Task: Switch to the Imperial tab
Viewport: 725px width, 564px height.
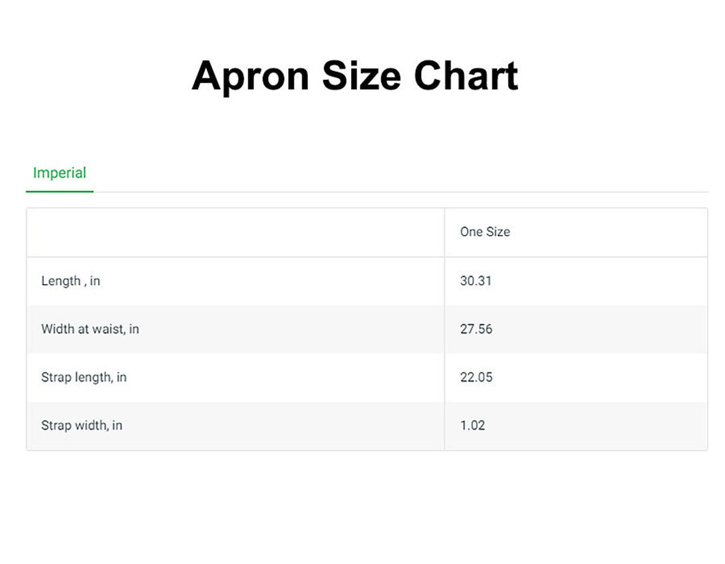Action: pyautogui.click(x=60, y=173)
